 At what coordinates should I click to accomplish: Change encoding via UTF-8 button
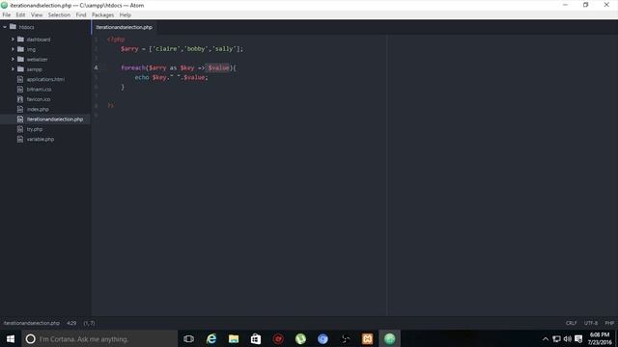click(591, 323)
